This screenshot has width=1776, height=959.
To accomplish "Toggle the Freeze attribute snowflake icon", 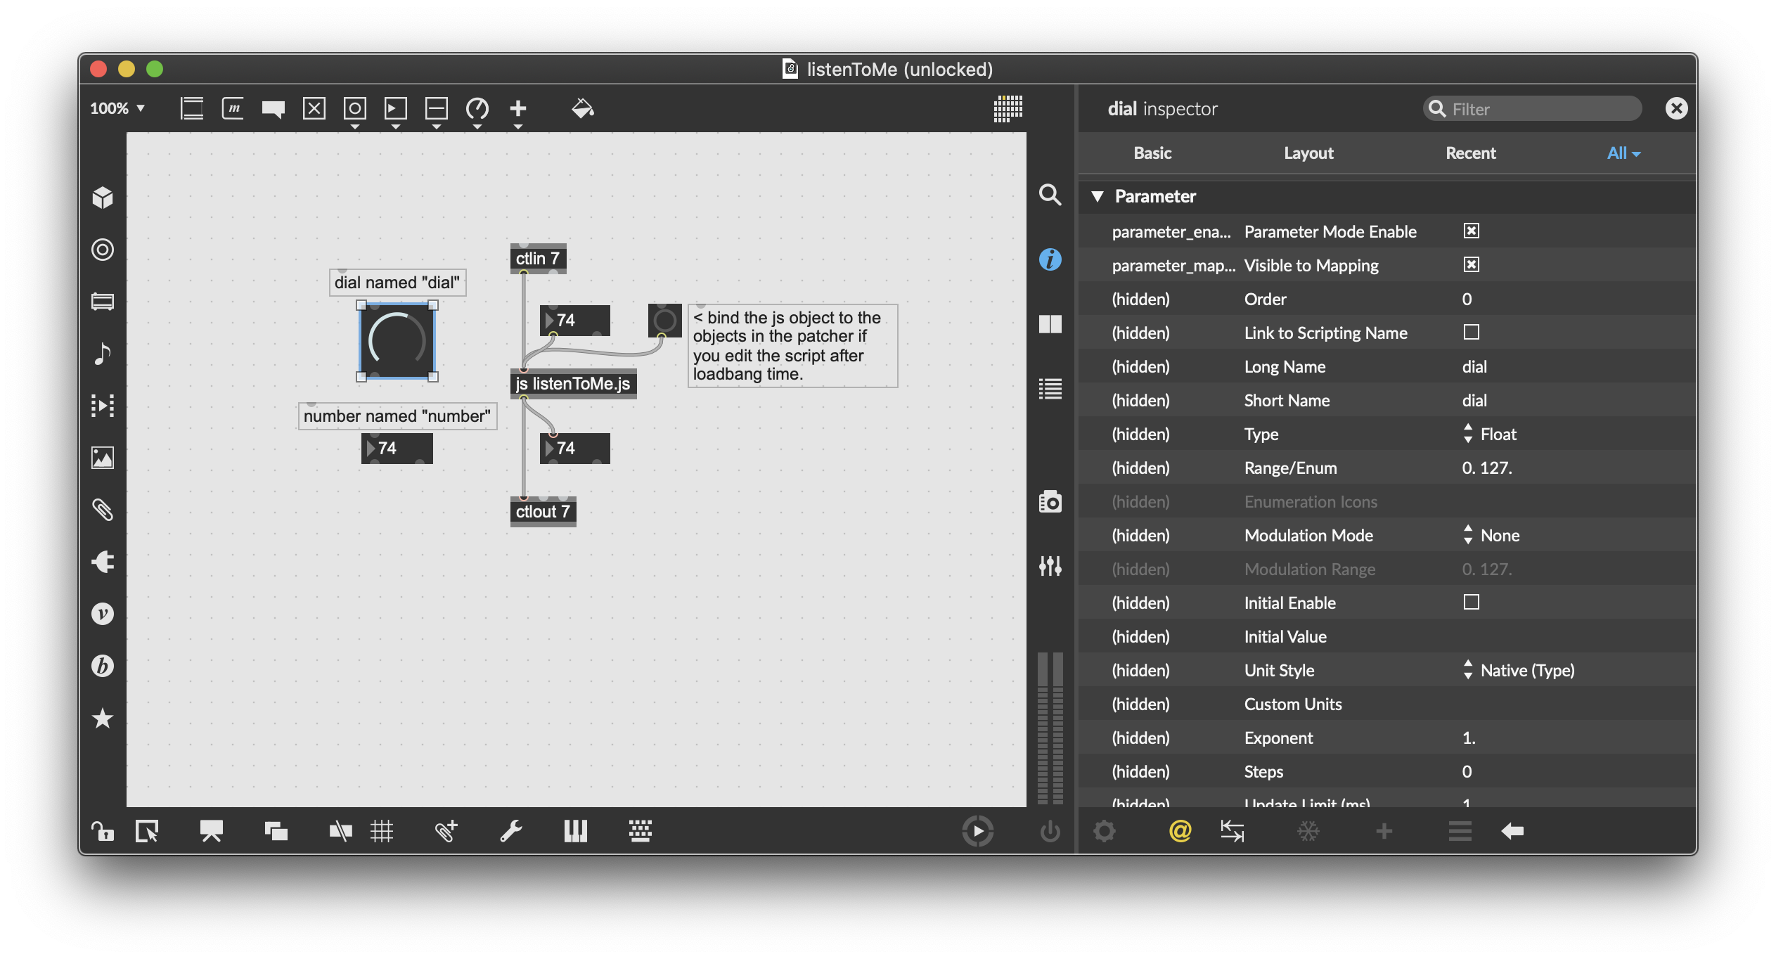I will pyautogui.click(x=1308, y=832).
